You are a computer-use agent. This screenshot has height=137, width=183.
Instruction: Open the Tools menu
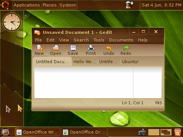coord(99,40)
